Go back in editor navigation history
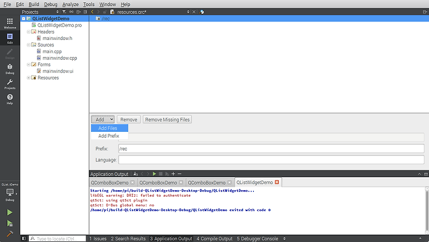Viewport: 429px width, 242px height. pos(92,12)
